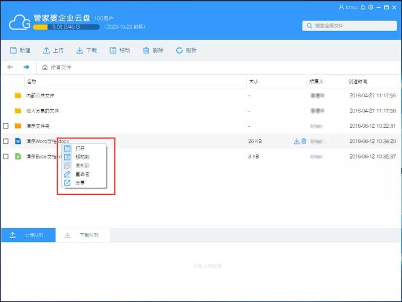402x302 pixels.
Task: Click the download icon in Word row
Action: click(296, 141)
